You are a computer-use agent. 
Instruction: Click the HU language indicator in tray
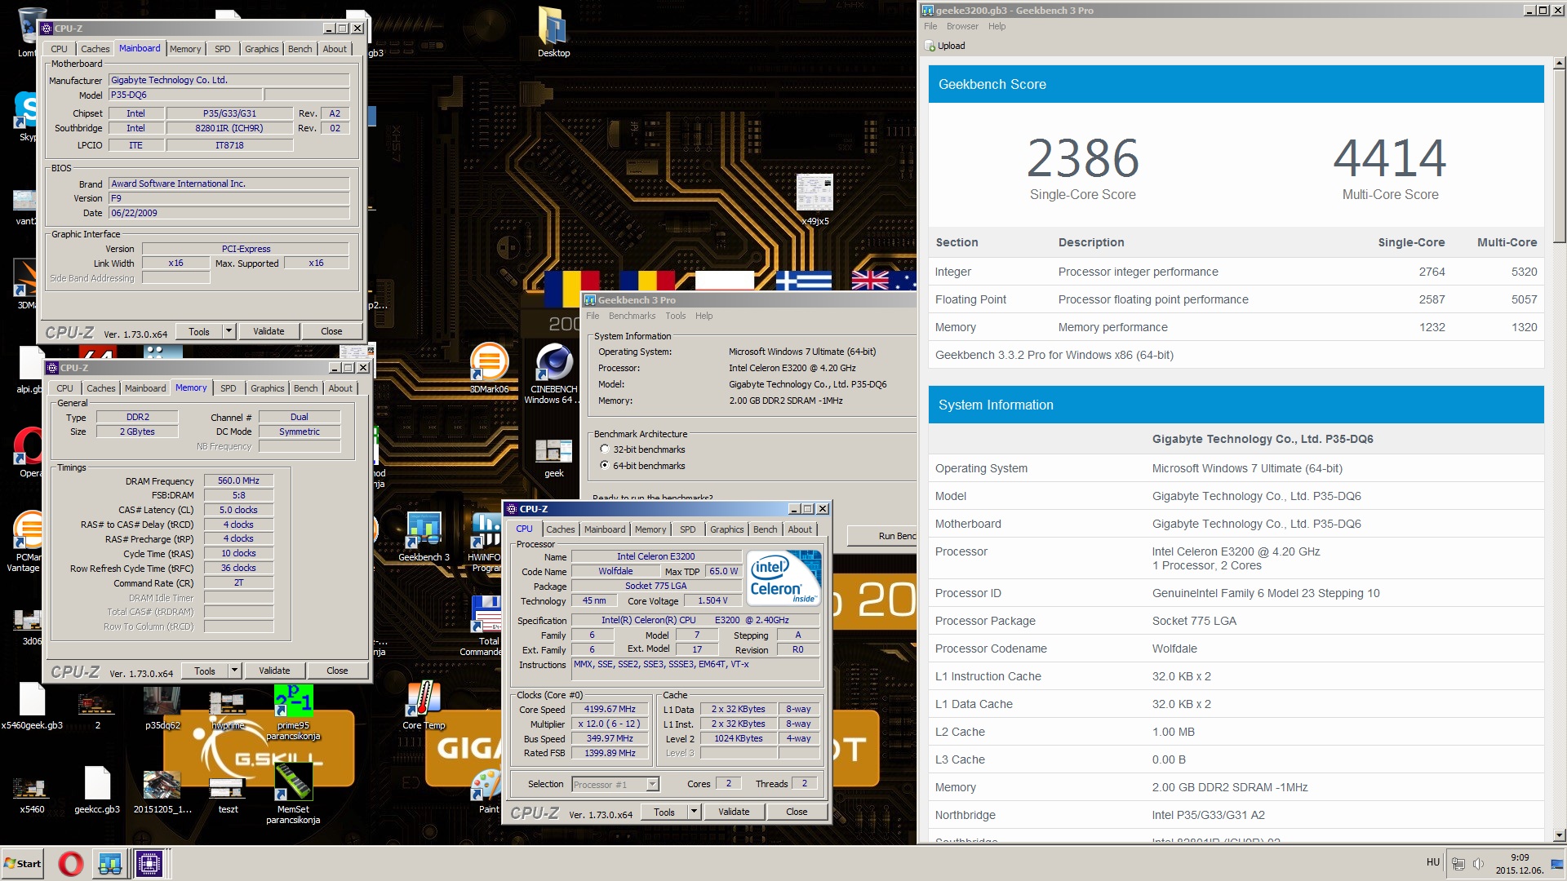pyautogui.click(x=1432, y=862)
